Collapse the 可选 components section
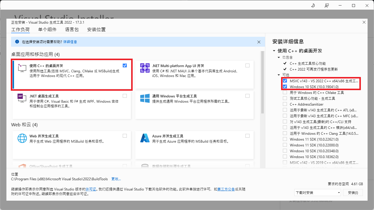Image resolution: width=374 pixels, height=210 pixels. click(x=278, y=75)
